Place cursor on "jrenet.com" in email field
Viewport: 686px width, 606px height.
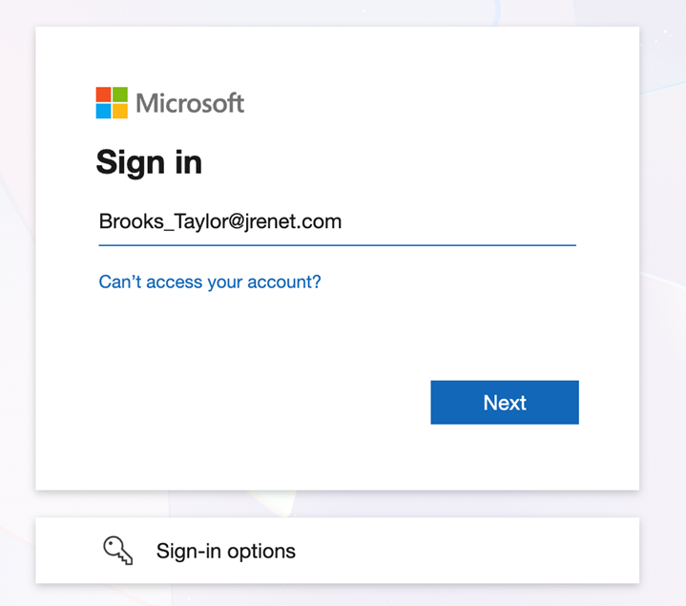[296, 222]
